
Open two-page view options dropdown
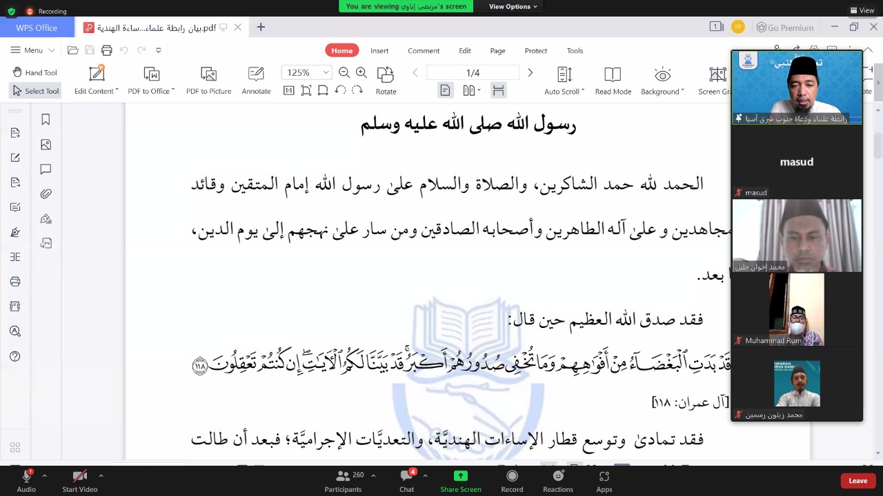pyautogui.click(x=479, y=90)
